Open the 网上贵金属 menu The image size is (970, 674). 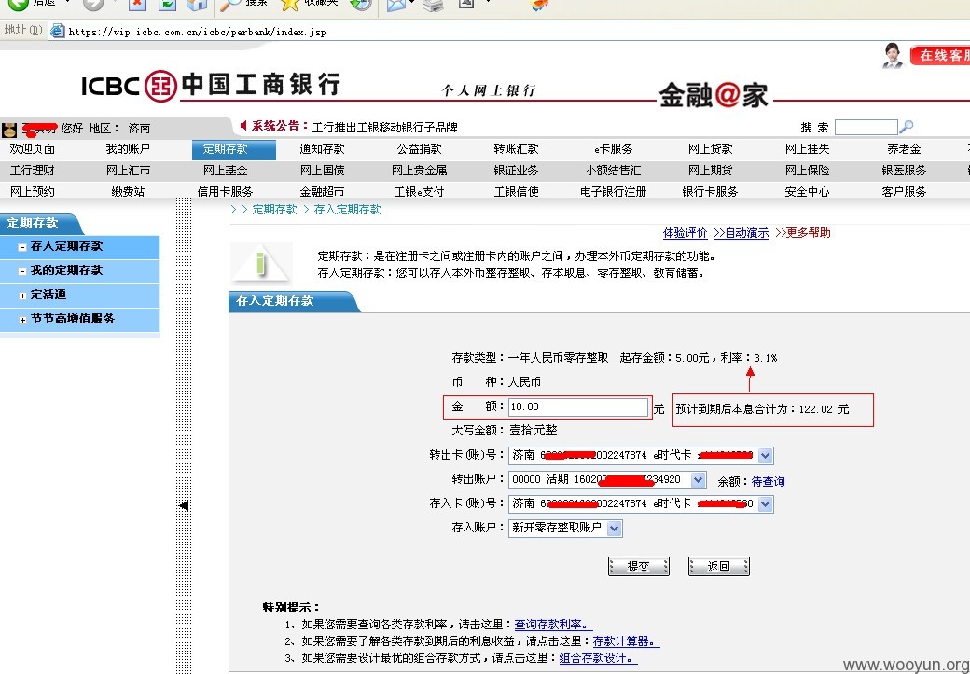point(420,170)
